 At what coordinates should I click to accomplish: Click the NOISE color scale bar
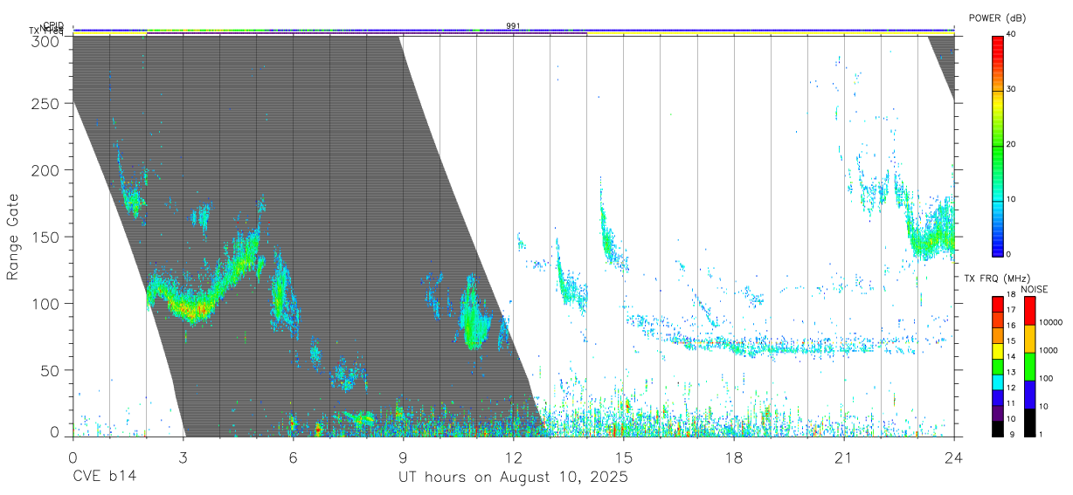point(1029,367)
